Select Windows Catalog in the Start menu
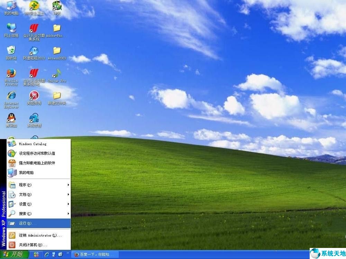The image size is (346, 259). coord(39,144)
